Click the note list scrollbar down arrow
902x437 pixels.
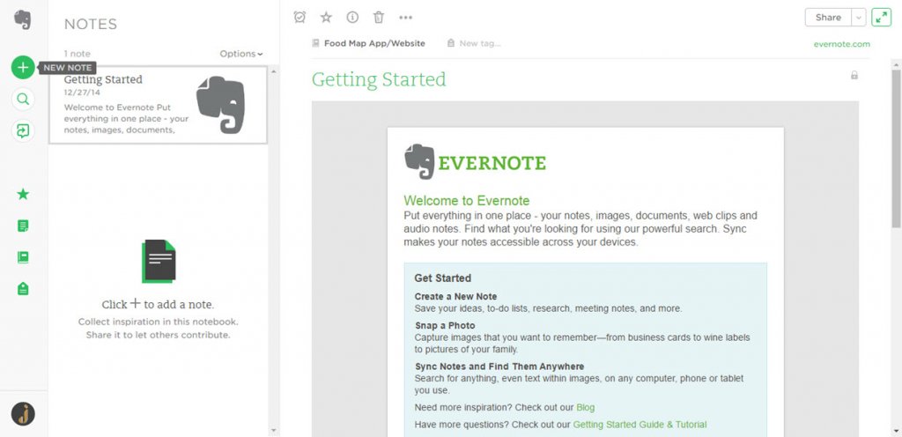(273, 430)
